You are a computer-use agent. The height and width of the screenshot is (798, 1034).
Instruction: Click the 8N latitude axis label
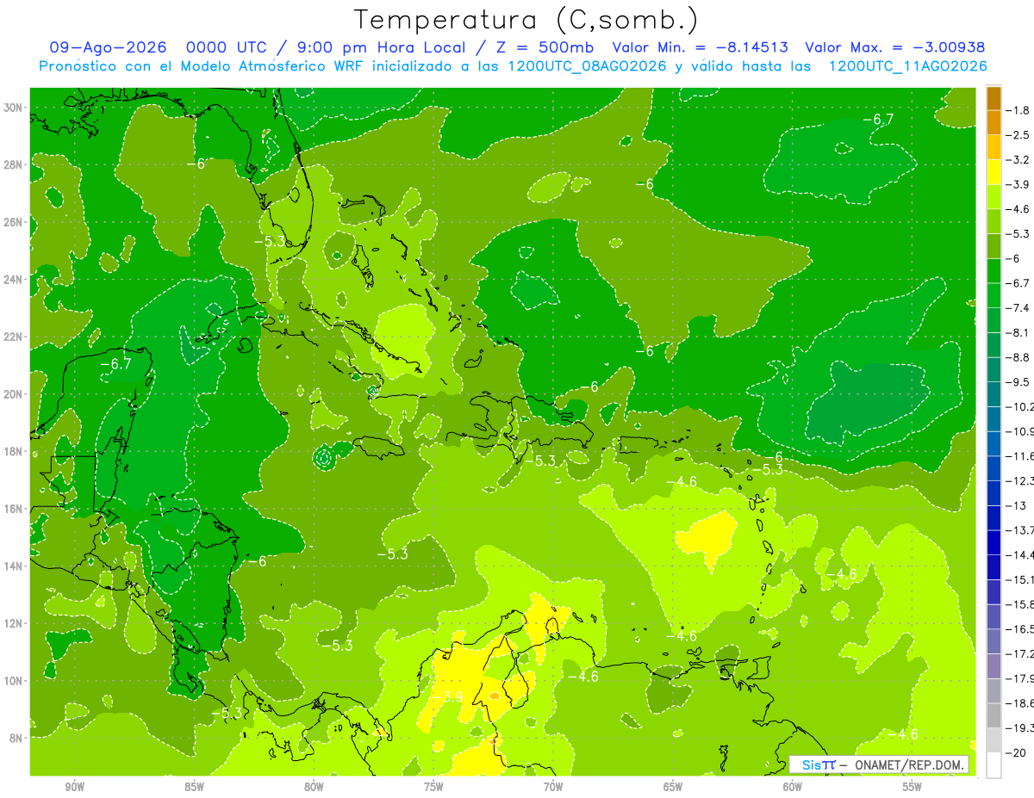(x=17, y=739)
